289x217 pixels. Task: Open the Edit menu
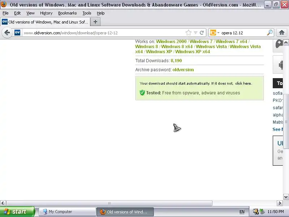pyautogui.click(x=17, y=13)
